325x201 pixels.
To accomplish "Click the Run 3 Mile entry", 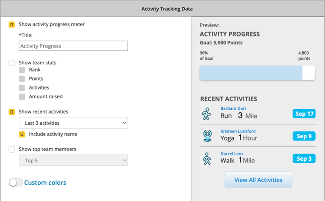I will (239, 116).
